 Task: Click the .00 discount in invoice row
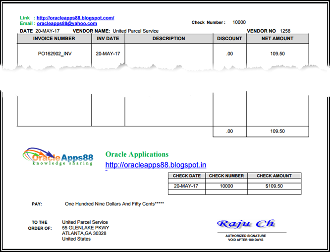click(x=229, y=54)
